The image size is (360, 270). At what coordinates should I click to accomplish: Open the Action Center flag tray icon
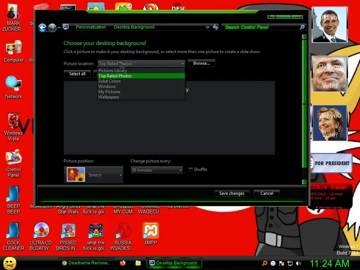(x=282, y=263)
